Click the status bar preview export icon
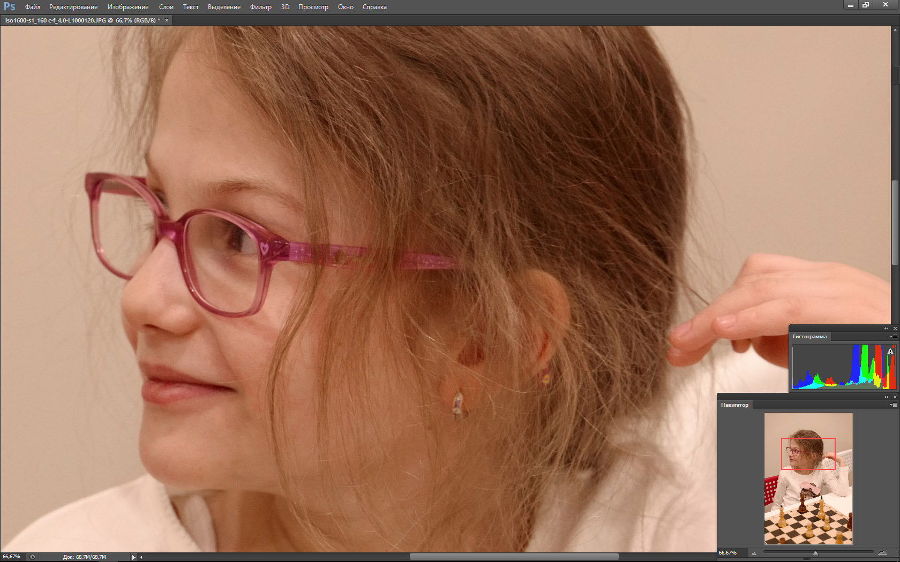 (32, 557)
